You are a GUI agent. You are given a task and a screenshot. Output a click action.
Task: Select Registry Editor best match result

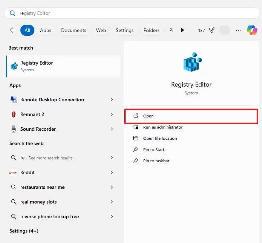[63, 66]
